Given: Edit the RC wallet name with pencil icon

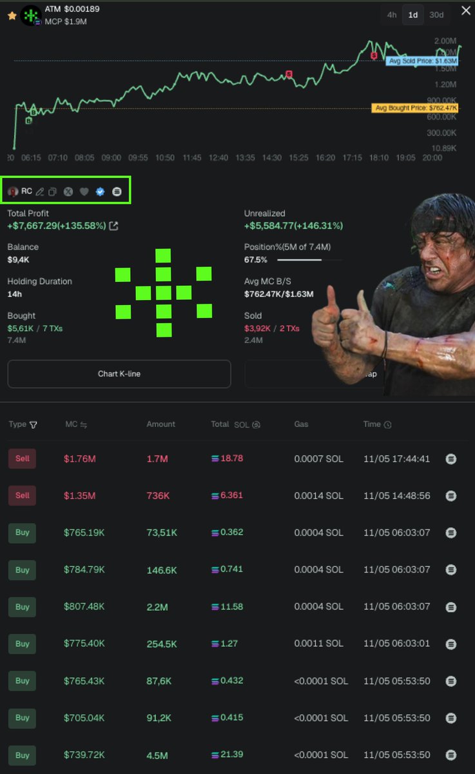Looking at the screenshot, I should pos(40,192).
